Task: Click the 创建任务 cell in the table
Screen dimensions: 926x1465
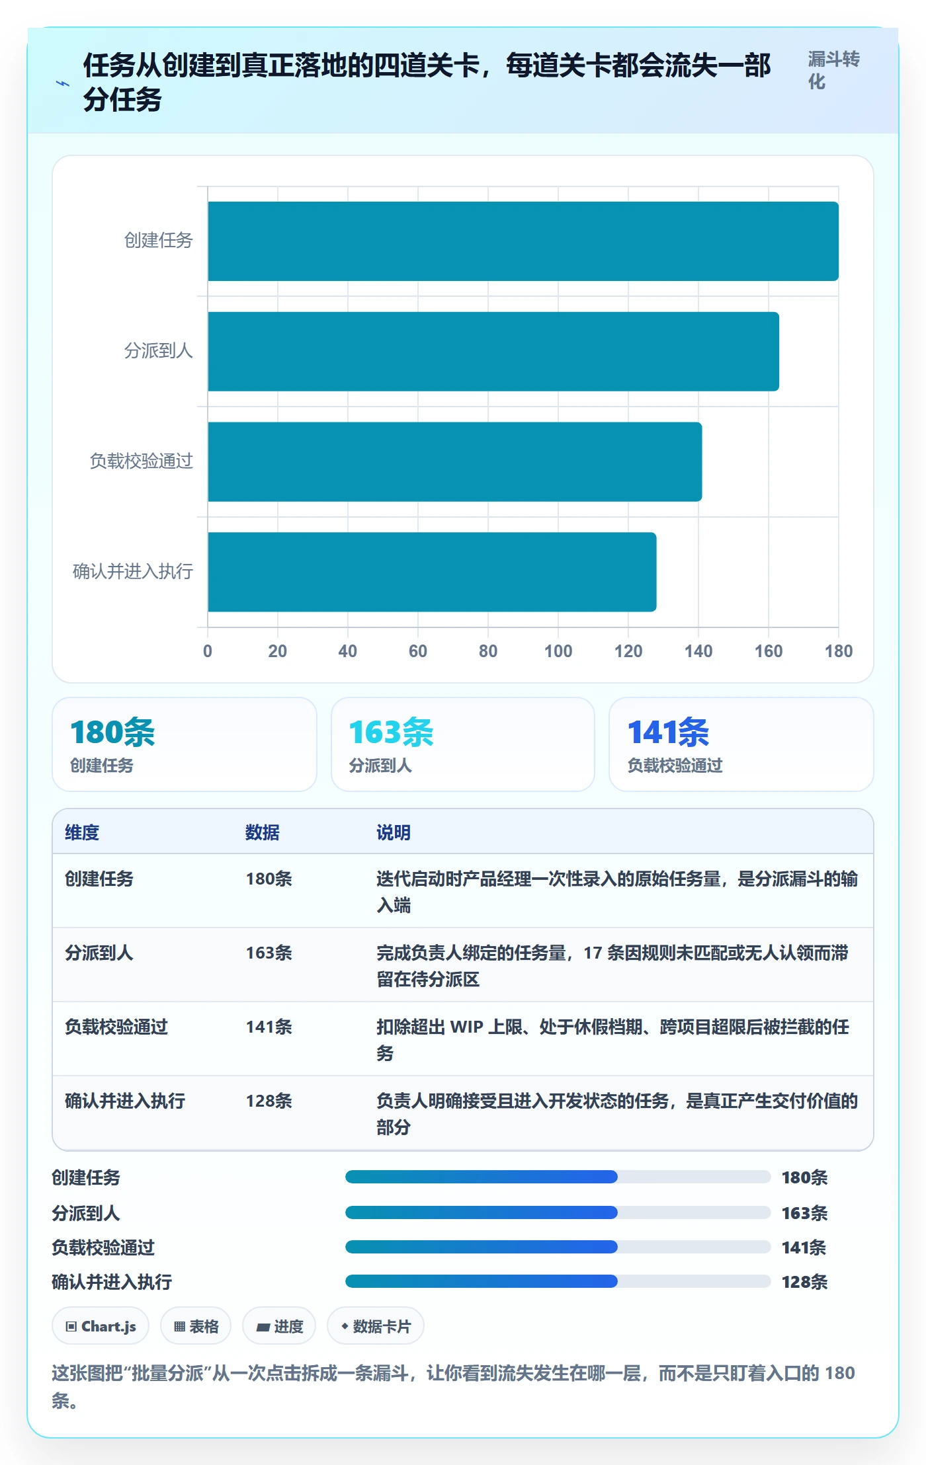Action: coord(99,879)
